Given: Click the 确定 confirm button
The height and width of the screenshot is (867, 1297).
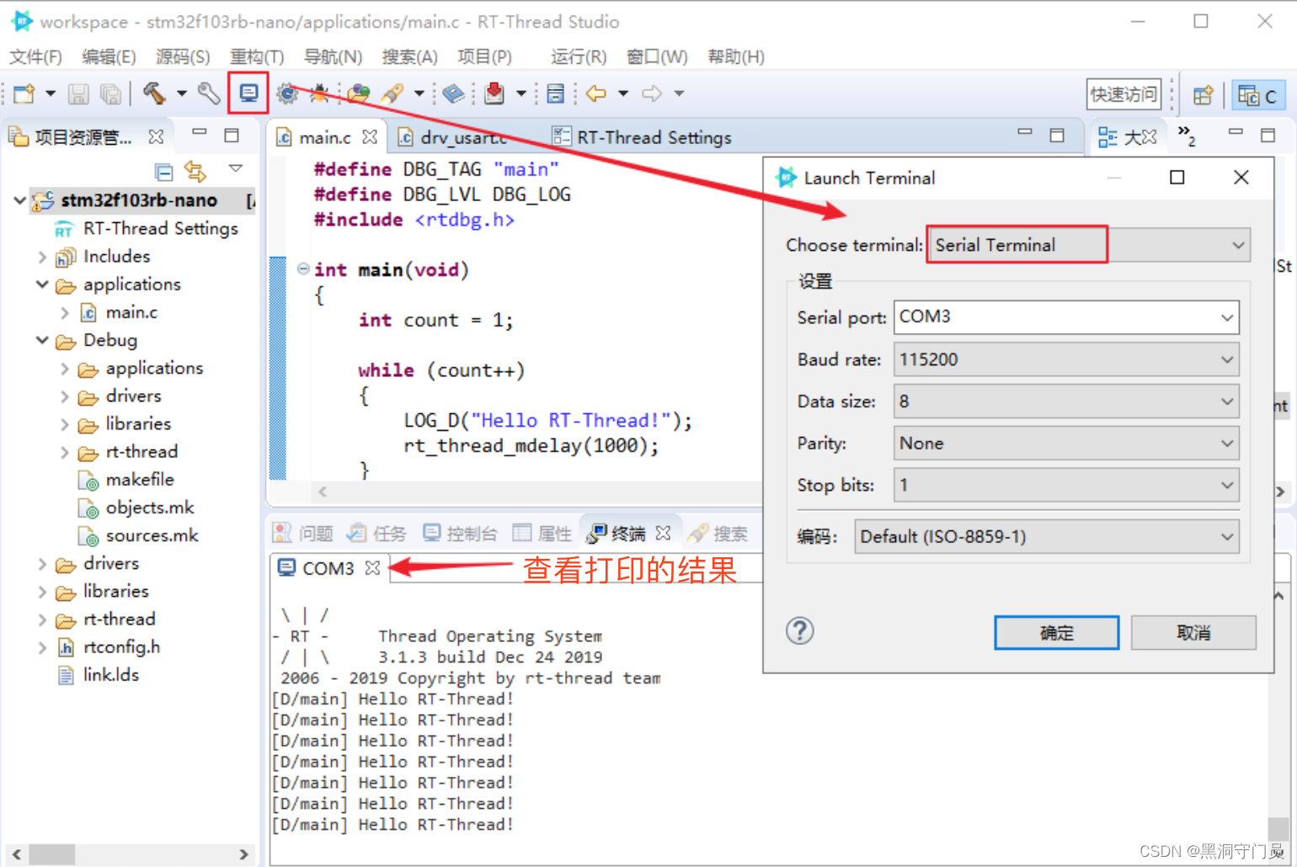Looking at the screenshot, I should [1057, 633].
